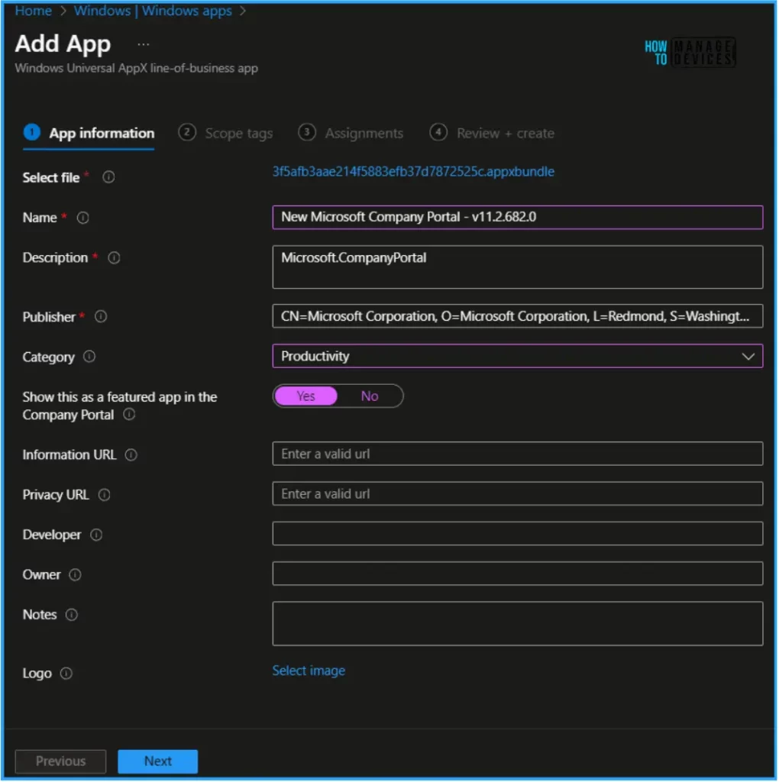Click the Category info icon

tap(89, 357)
